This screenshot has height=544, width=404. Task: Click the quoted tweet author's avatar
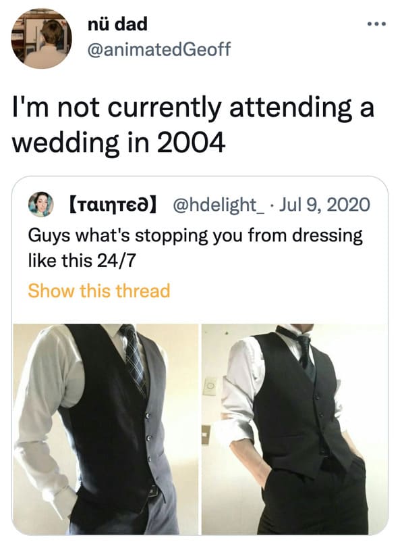pyautogui.click(x=41, y=204)
